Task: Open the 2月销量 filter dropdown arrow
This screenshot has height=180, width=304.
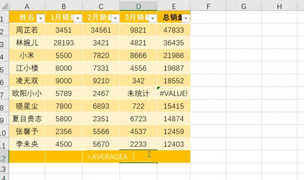Action: [115, 18]
